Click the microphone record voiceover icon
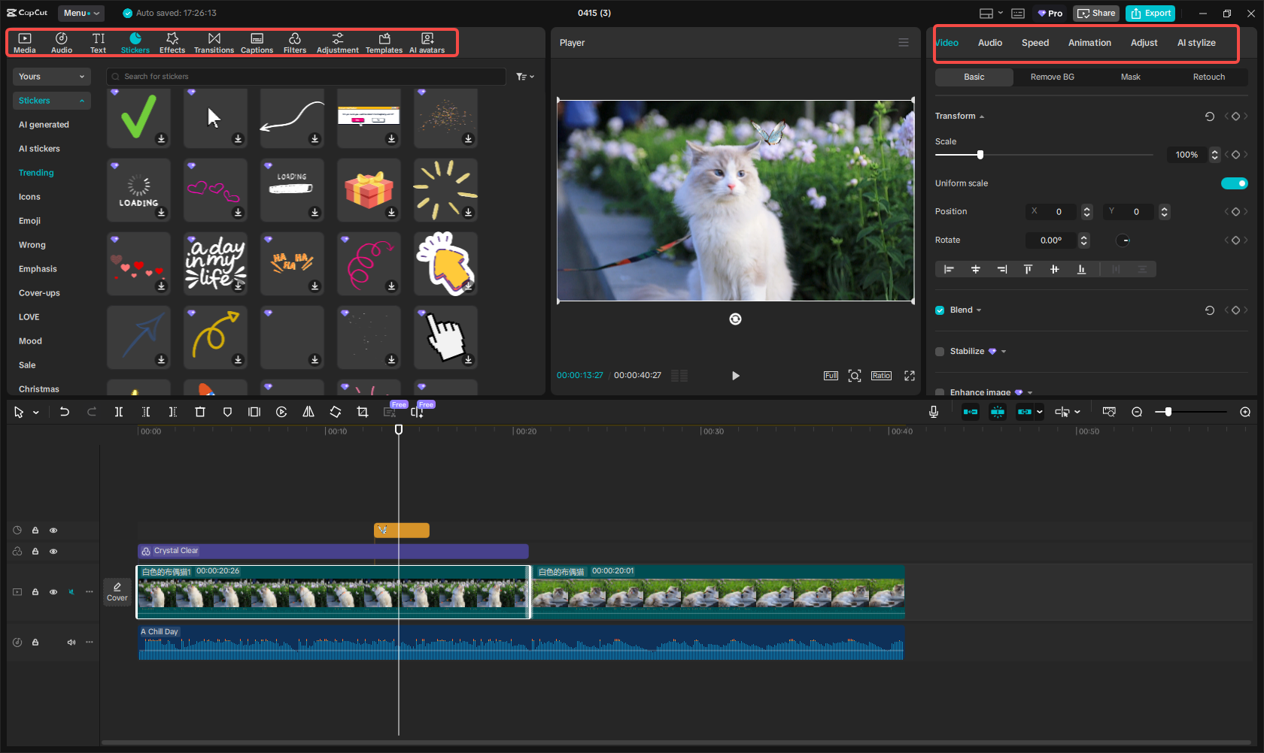This screenshot has height=753, width=1264. [x=934, y=412]
